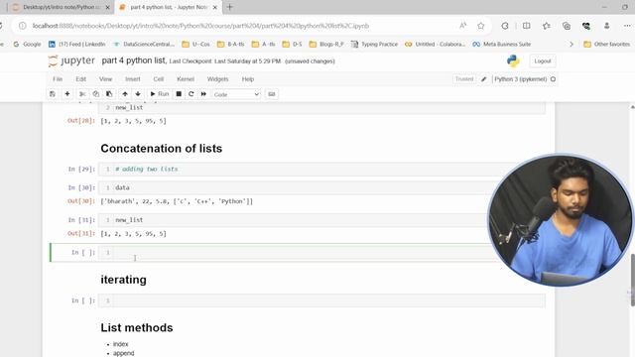Screen dimensions: 635x357
Task: Open U-Cos bookmarks folder
Action: click(x=196, y=44)
